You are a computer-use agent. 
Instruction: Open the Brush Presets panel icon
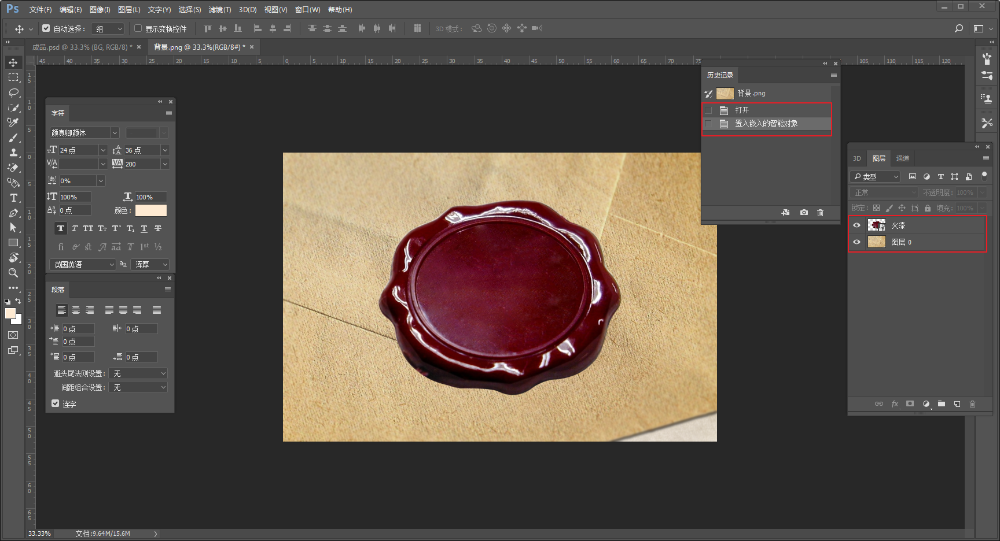tap(987, 58)
